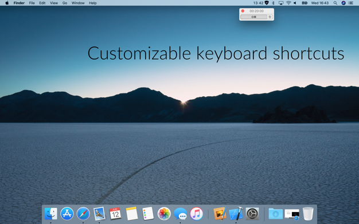Open Calendar showing June 12
The height and width of the screenshot is (224, 359).
[115, 214]
